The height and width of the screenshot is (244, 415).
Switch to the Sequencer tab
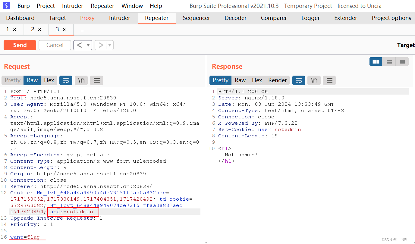coord(196,18)
